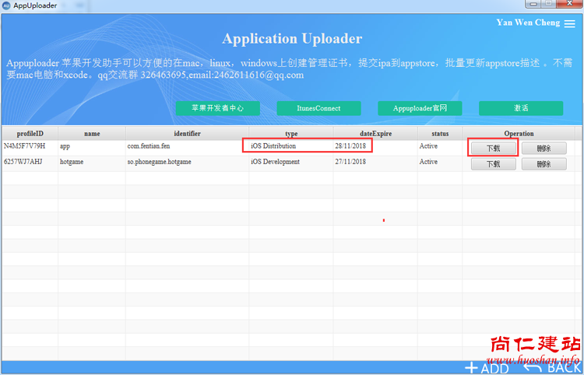Sort by dateExpire column header
This screenshot has height=375, width=584.
(375, 134)
